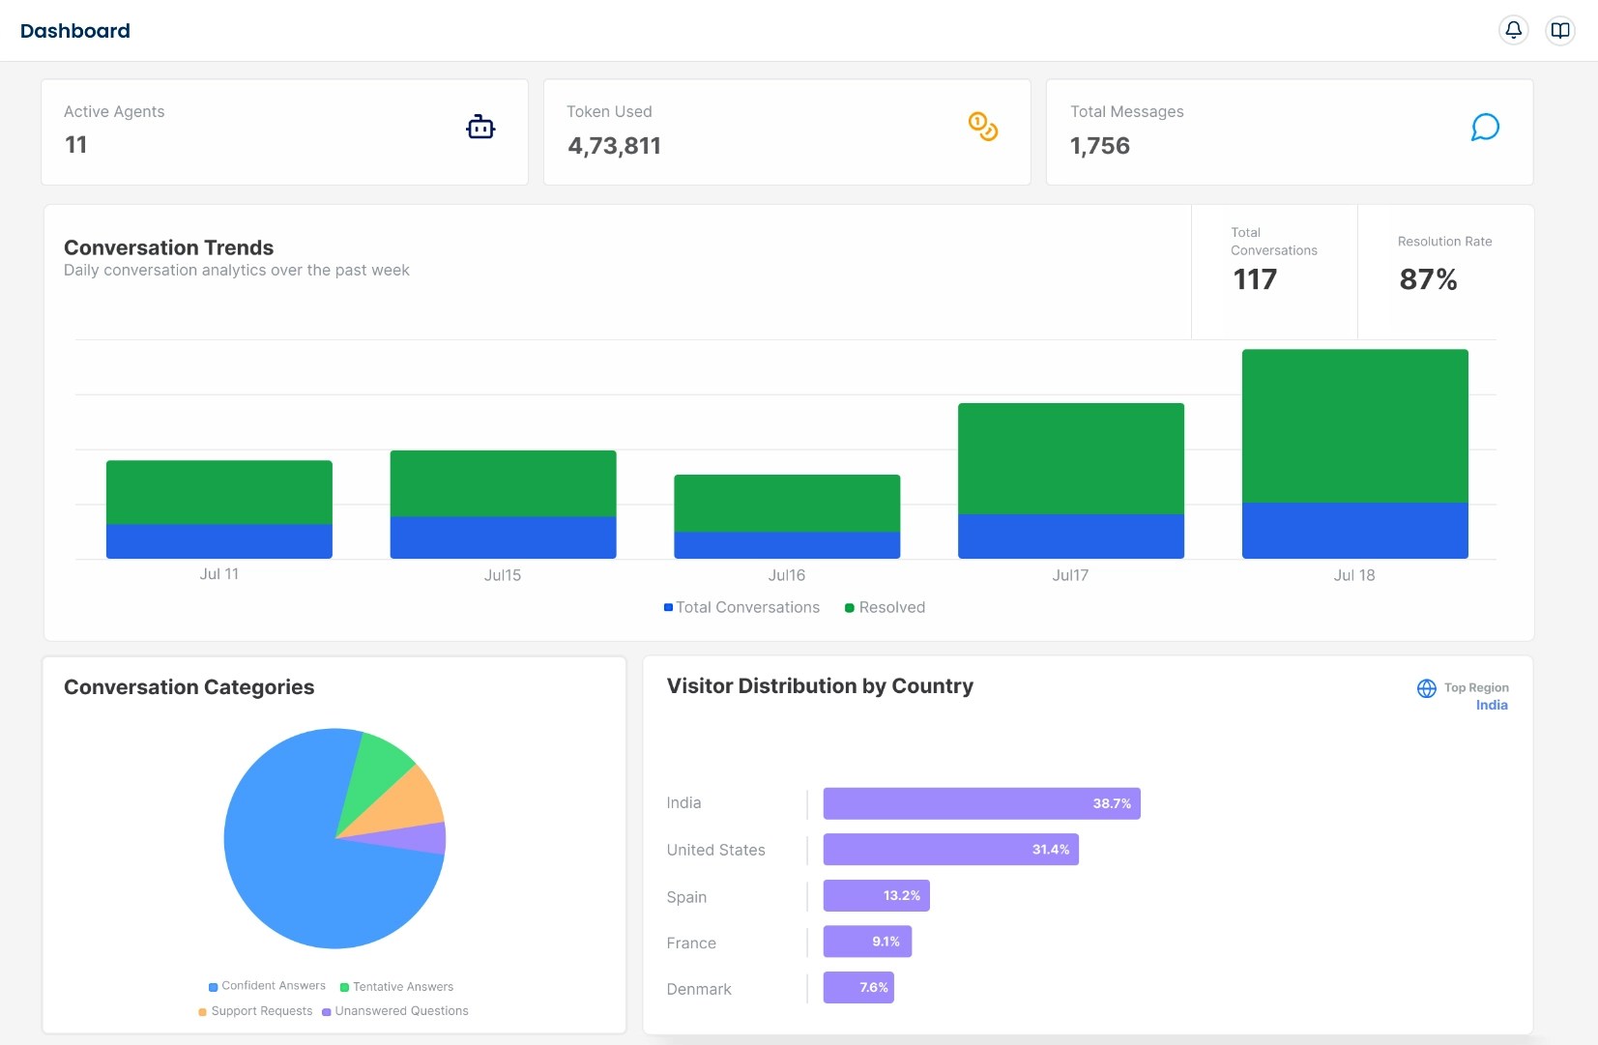This screenshot has height=1045, width=1598.
Task: Click the Resolution Rate 87% value
Action: [1428, 279]
